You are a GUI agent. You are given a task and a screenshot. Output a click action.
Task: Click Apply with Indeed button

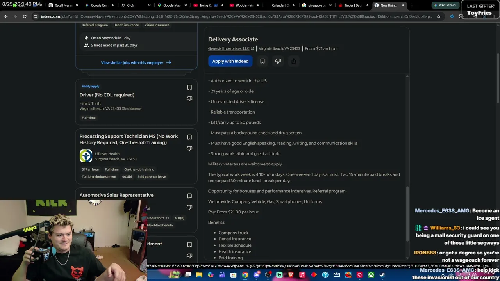(x=230, y=61)
